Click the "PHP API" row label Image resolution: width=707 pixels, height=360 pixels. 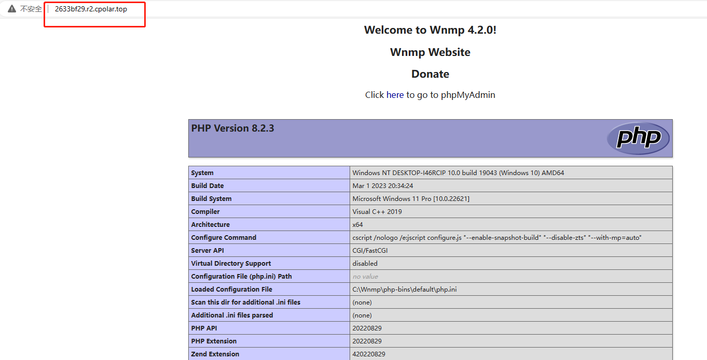tap(204, 328)
